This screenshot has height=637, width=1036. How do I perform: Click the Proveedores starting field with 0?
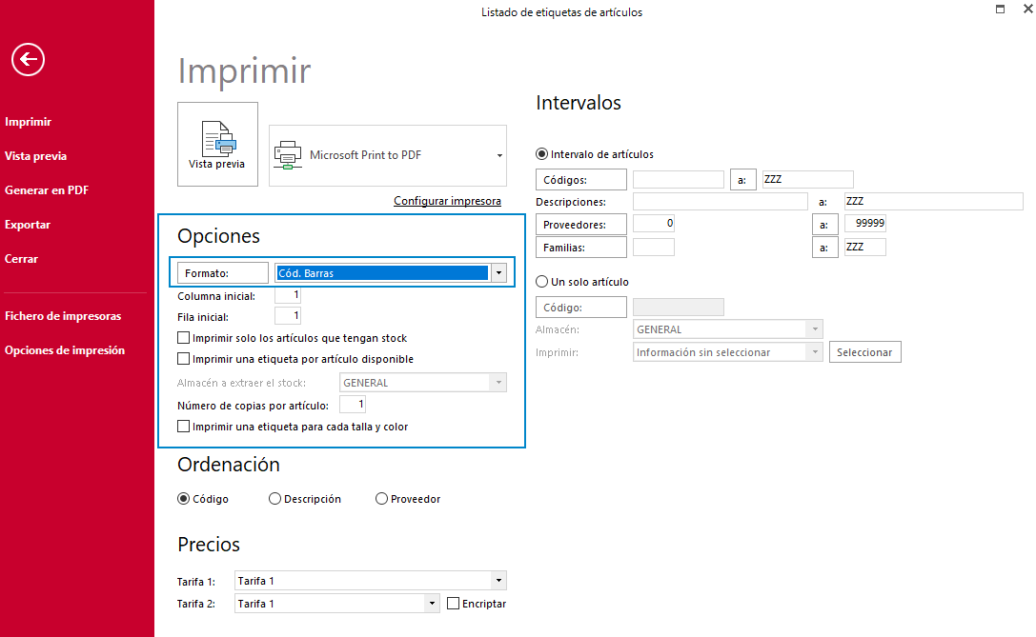pos(654,223)
